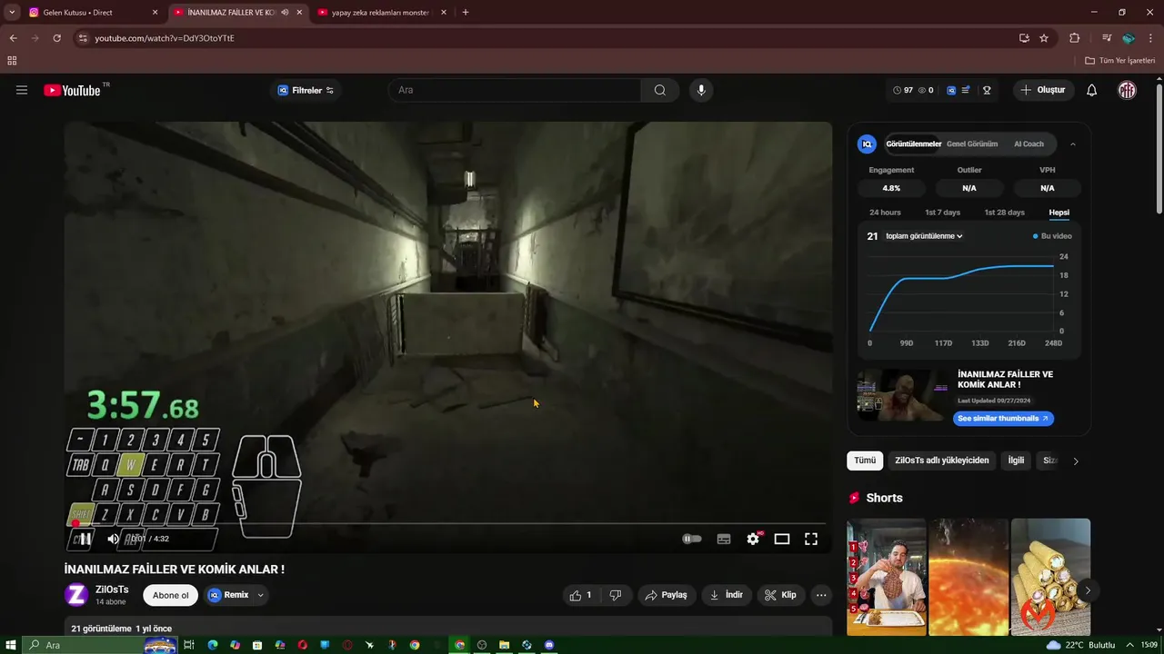Select the 1st 7 days range
The height and width of the screenshot is (654, 1164).
pos(942,213)
